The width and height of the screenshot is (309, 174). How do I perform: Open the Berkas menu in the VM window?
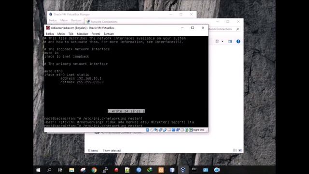pos(50,34)
